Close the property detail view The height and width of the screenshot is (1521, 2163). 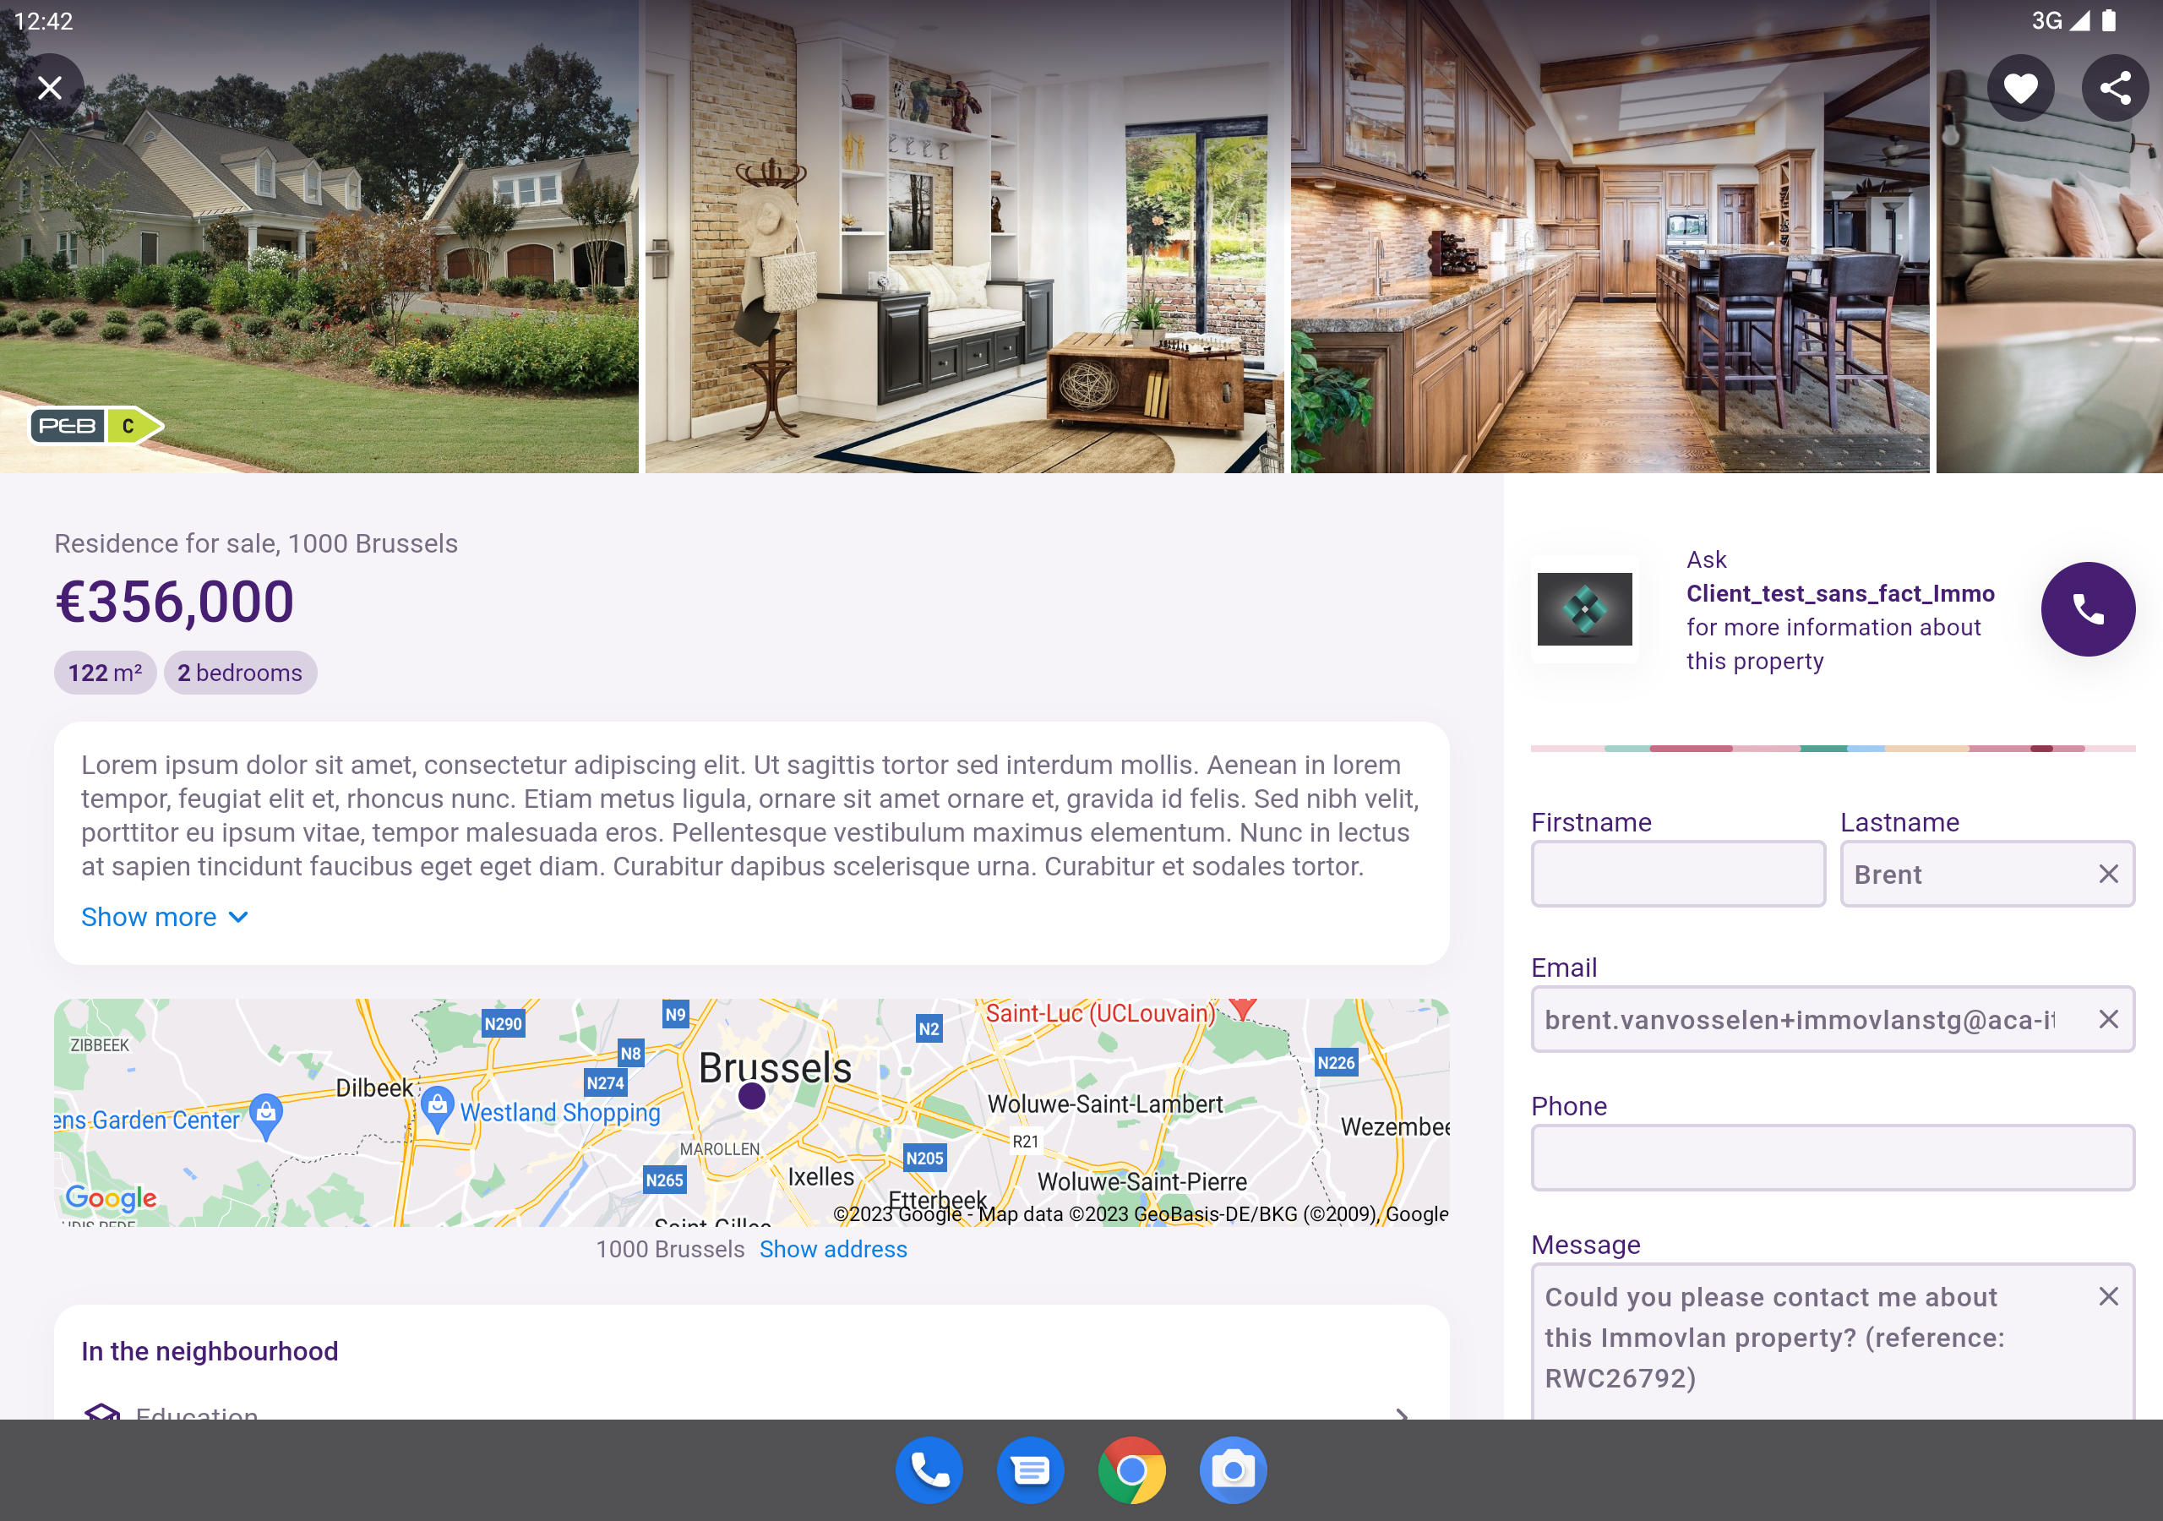48,87
